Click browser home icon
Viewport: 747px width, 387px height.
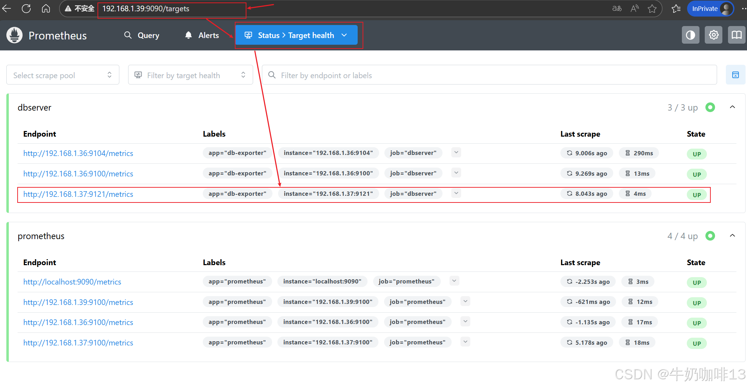46,8
